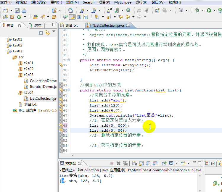Click Pin Console icon

click(x=164, y=163)
